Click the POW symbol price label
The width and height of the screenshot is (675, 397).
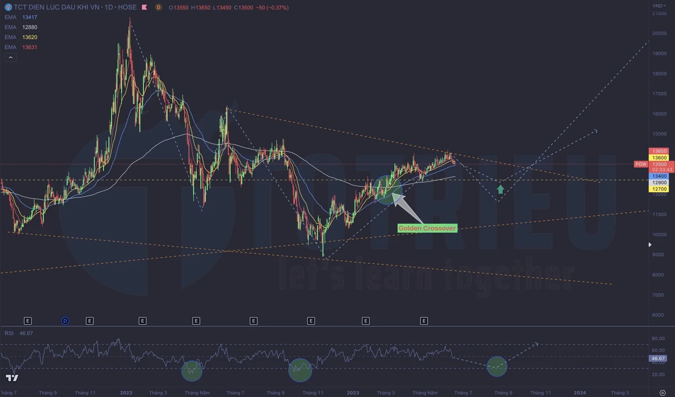[x=641, y=164]
